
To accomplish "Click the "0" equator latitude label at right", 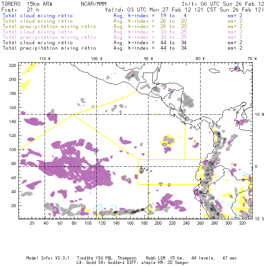I will [256, 166].
